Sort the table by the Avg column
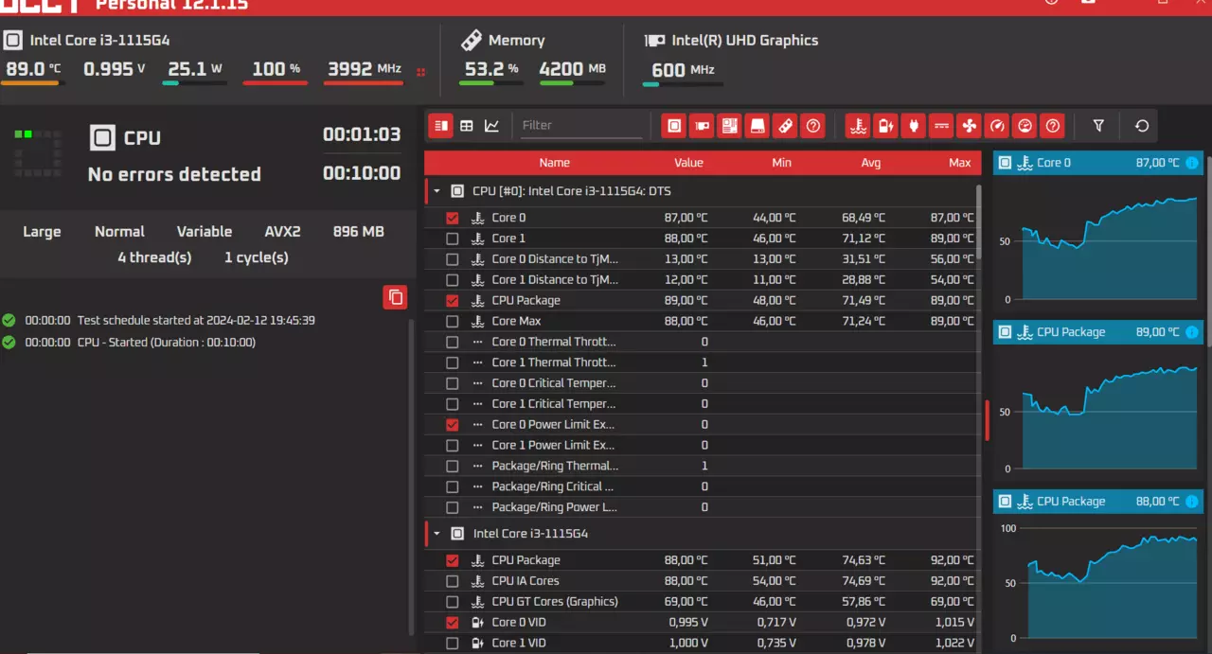This screenshot has height=654, width=1212. pyautogui.click(x=871, y=163)
